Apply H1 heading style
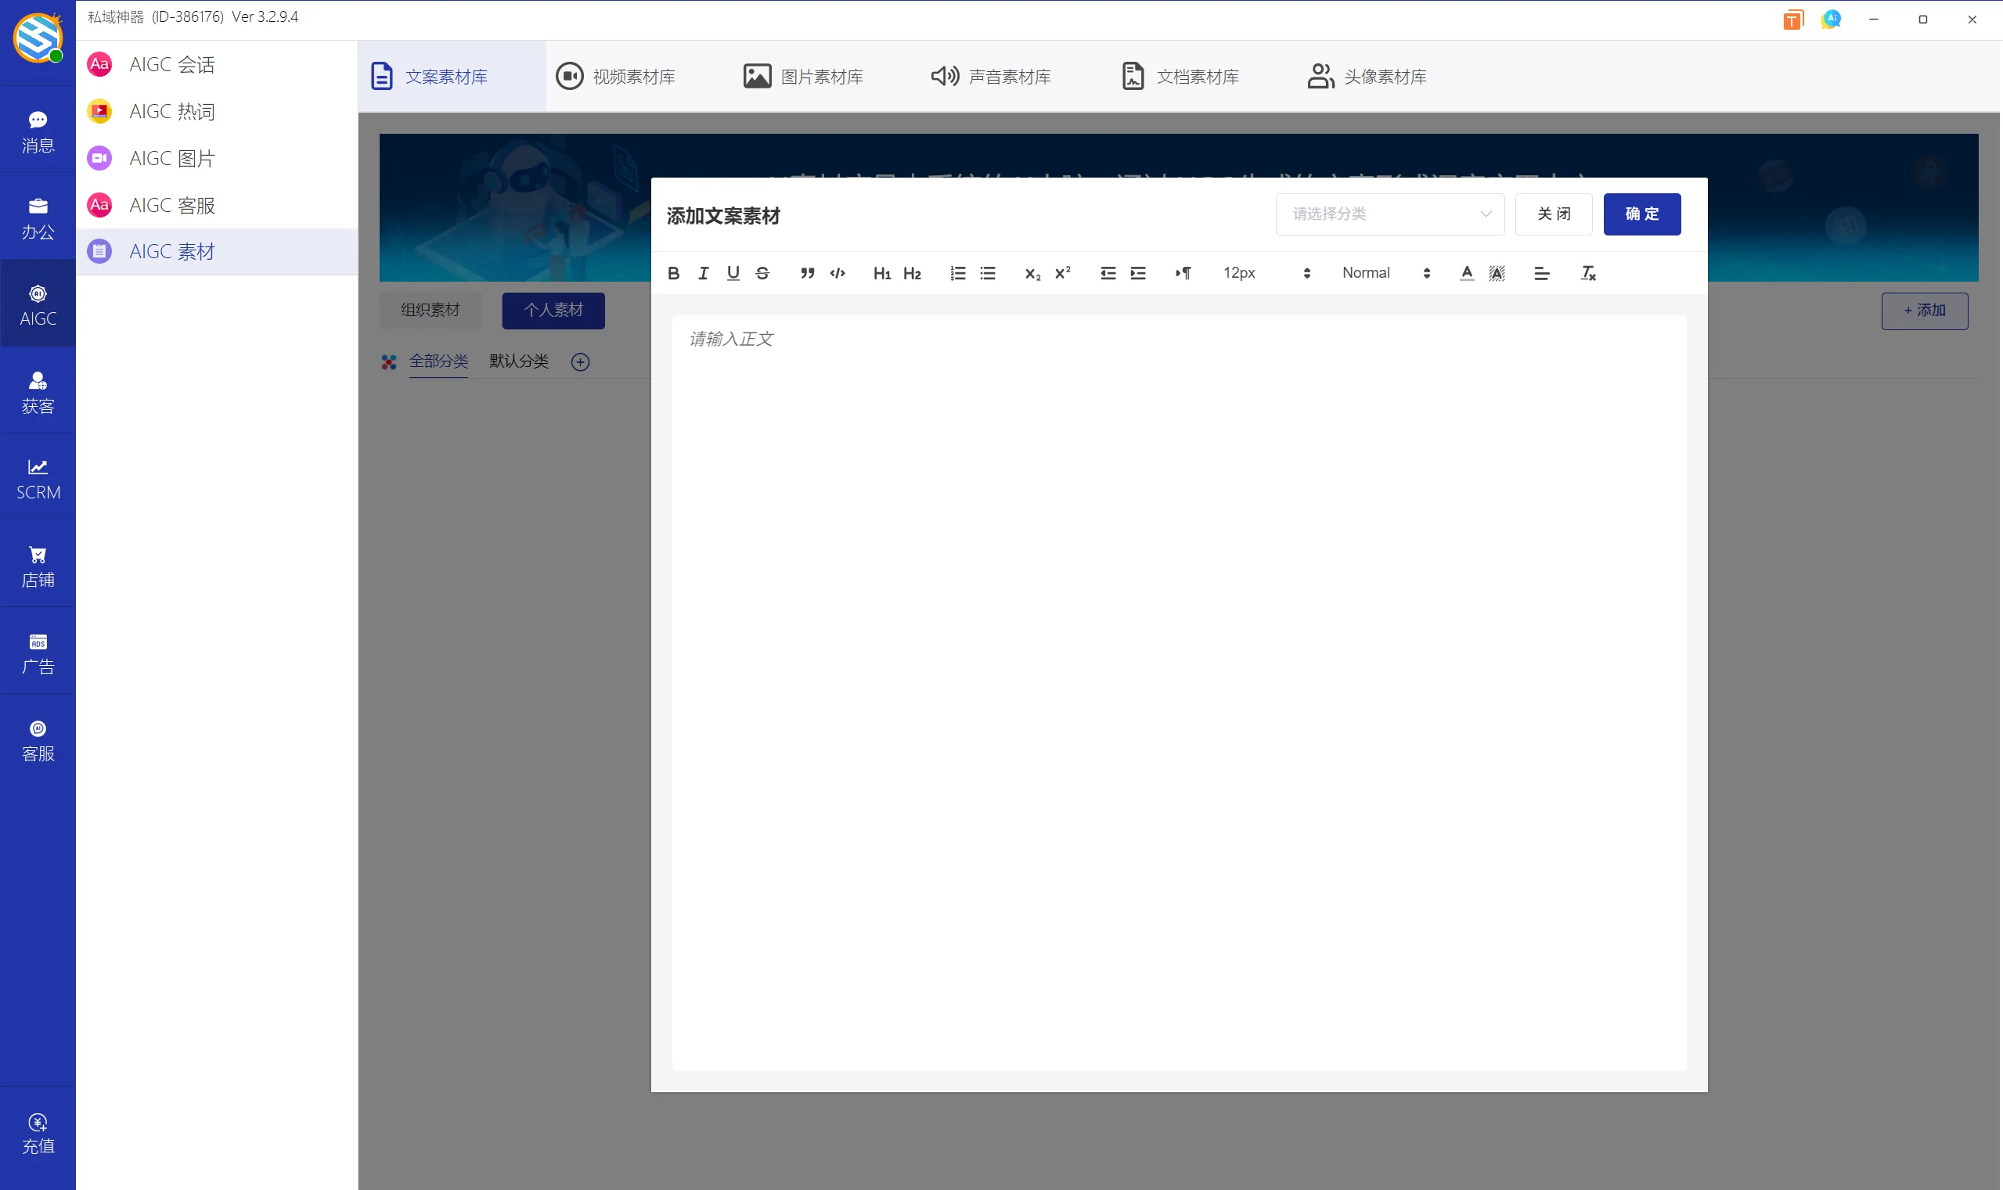Viewport: 2003px width, 1190px height. (881, 274)
